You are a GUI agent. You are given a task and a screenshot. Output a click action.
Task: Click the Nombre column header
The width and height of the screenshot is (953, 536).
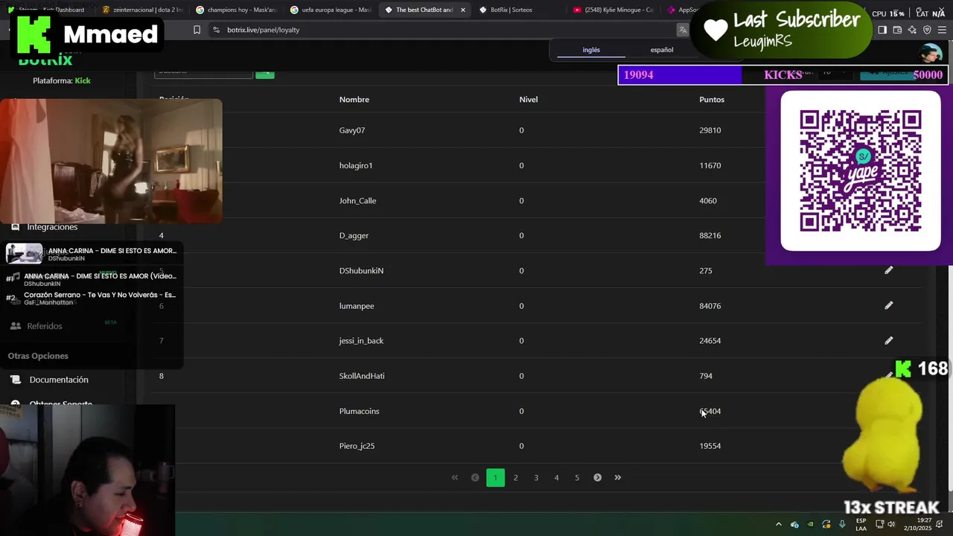coord(354,99)
